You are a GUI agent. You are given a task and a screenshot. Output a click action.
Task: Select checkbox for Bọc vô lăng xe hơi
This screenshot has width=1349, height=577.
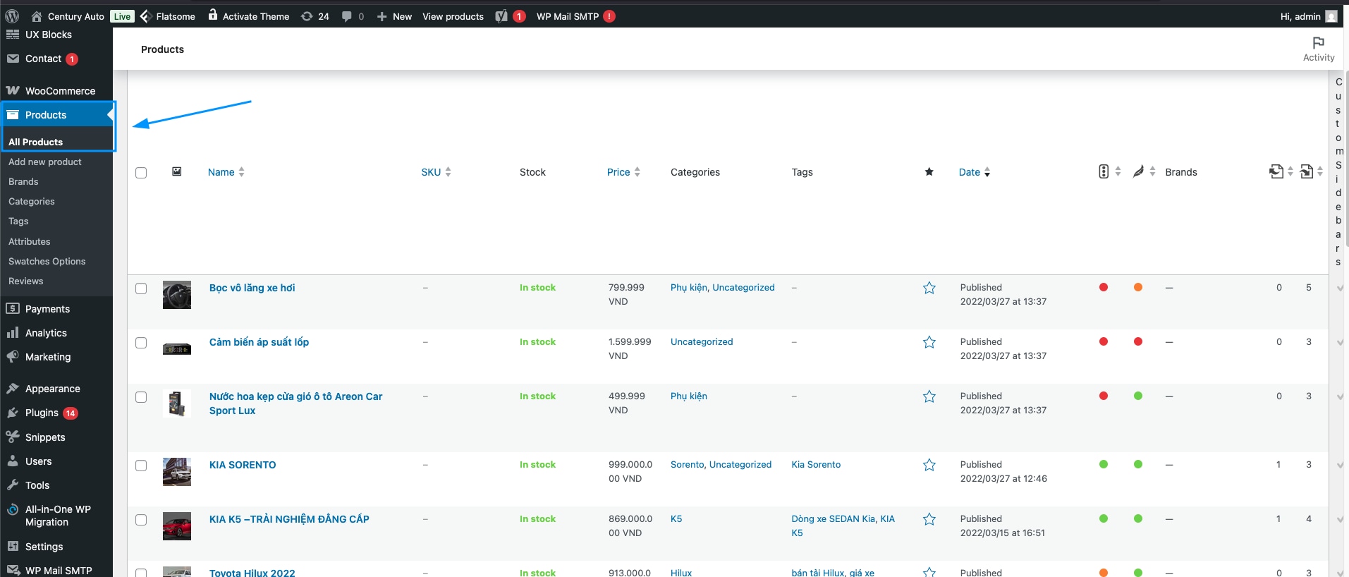tap(141, 288)
